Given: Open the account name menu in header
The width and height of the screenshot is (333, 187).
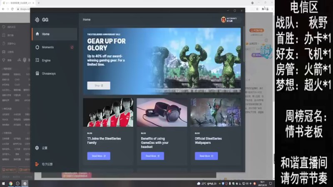Looking at the screenshot, I should [231, 20].
